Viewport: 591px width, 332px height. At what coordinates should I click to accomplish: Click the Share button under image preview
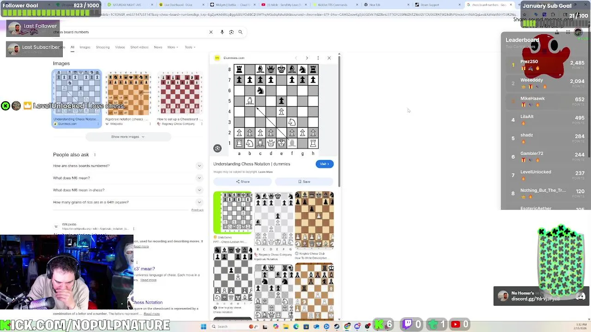[x=243, y=182]
